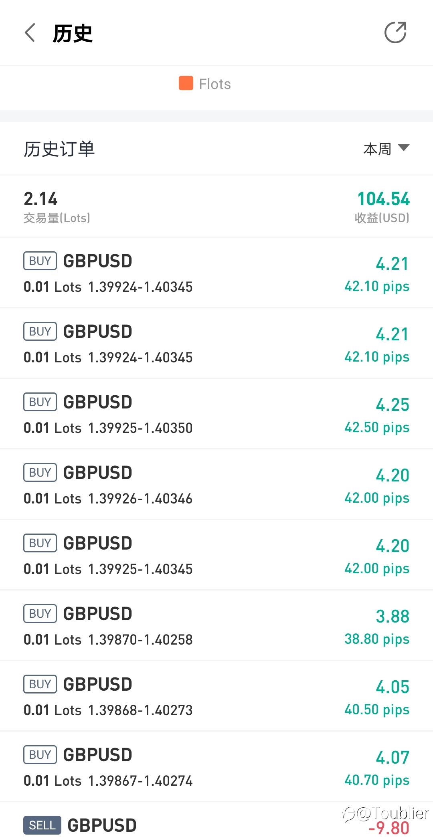Tap the dropdown triangle beside 本周
The width and height of the screenshot is (433, 837).
coord(404,148)
